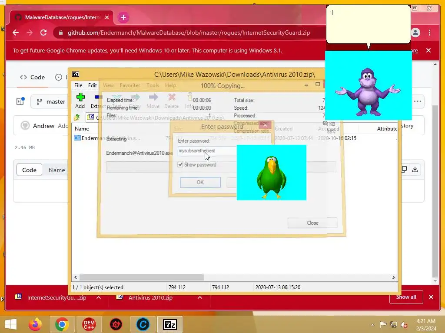Image resolution: width=445 pixels, height=333 pixels.
Task: Click GitHub copy raw file icon
Action: pos(404,170)
